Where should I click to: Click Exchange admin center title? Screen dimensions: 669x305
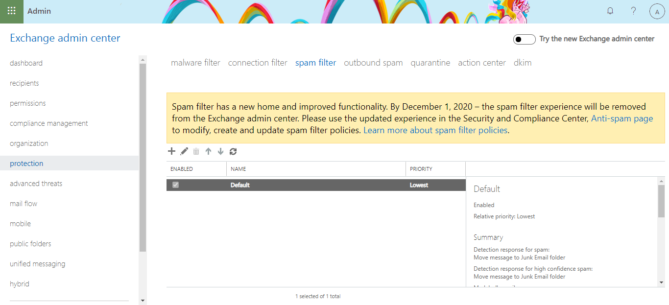pos(65,38)
